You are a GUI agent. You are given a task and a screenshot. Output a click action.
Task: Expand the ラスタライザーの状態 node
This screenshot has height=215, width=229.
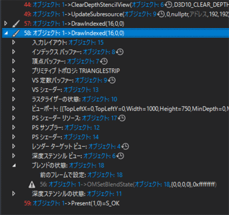tap(14, 99)
